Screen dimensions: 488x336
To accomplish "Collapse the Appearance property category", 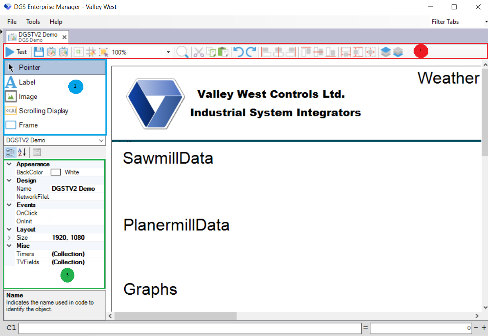I will [x=9, y=164].
